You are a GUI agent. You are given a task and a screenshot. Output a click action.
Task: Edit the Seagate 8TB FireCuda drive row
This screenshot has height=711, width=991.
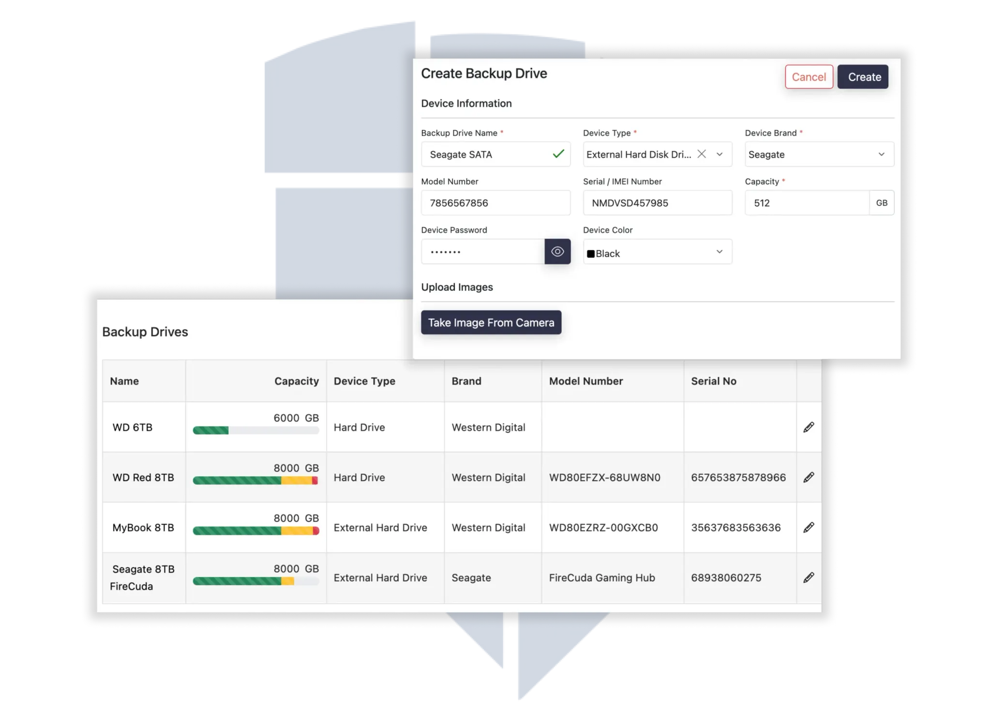[x=809, y=578]
